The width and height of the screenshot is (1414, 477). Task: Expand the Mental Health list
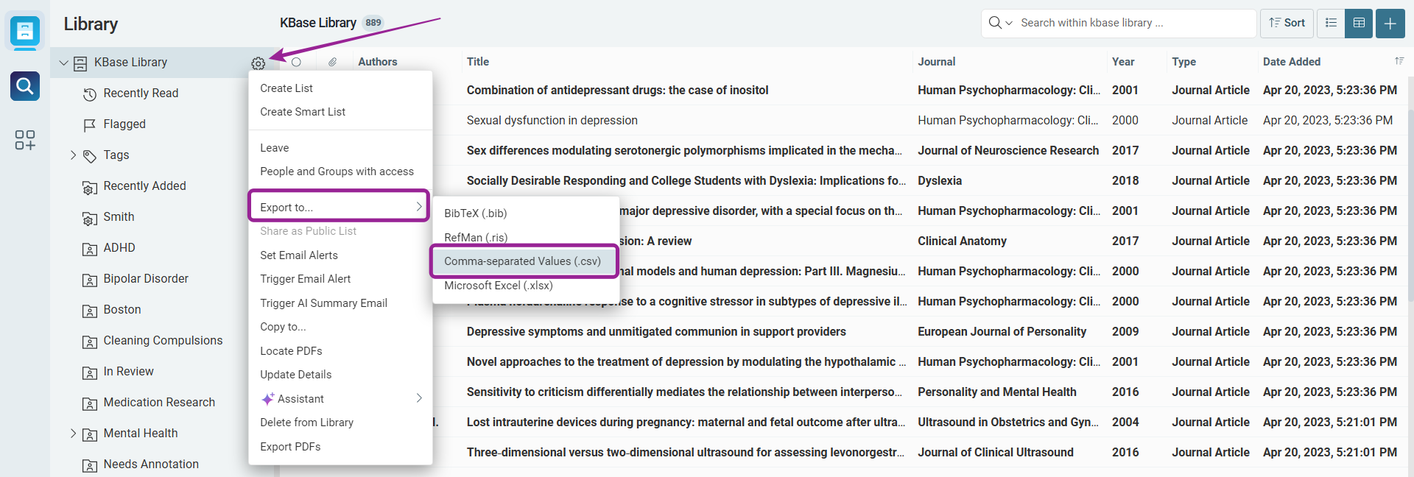(73, 433)
